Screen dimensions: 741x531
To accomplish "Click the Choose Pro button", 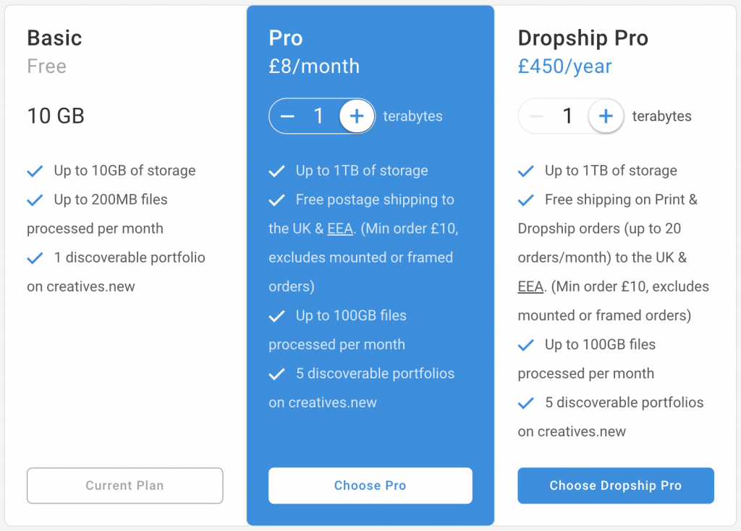I will click(x=370, y=485).
